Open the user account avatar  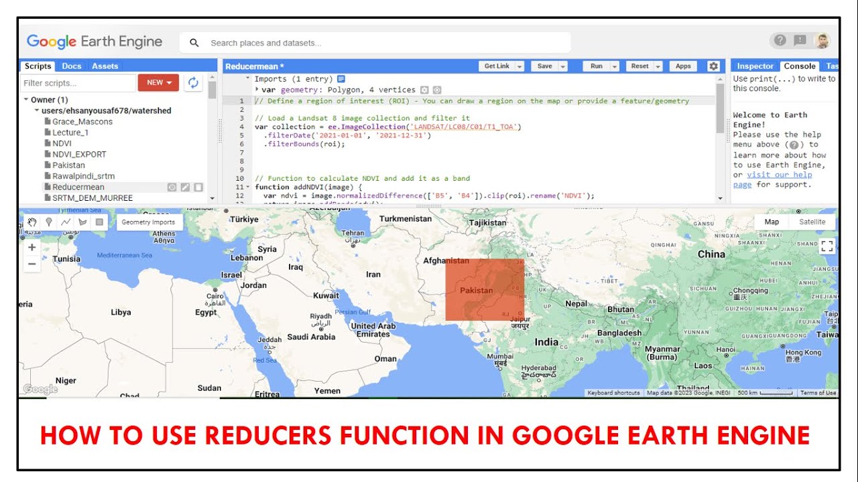point(822,41)
